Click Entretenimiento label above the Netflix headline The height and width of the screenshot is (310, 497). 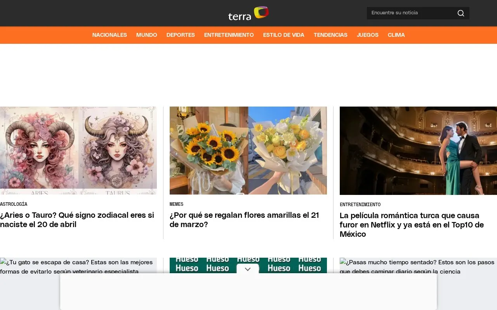coord(360,205)
